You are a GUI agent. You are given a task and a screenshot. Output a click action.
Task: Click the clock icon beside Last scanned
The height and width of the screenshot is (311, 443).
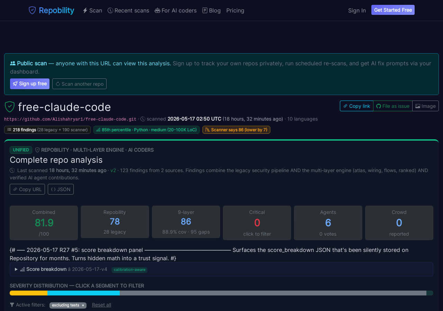tap(12, 170)
